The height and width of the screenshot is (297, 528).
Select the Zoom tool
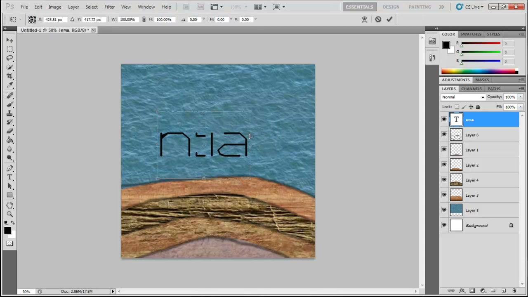[x=10, y=214]
